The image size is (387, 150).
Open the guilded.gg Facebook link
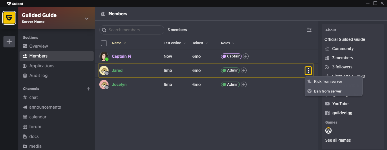(342, 113)
